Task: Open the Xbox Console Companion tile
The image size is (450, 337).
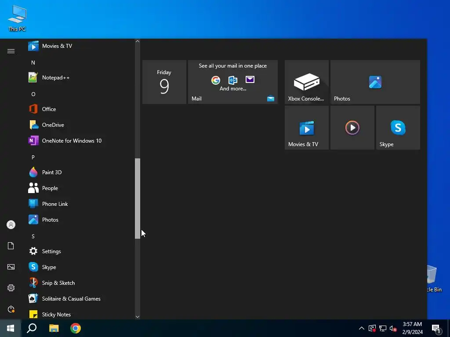Action: [x=306, y=82]
